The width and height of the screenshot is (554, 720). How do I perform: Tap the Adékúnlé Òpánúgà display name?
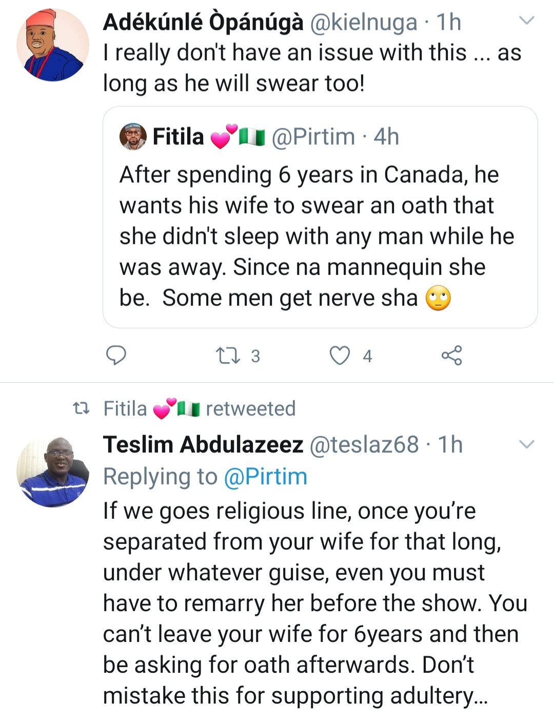tap(203, 23)
